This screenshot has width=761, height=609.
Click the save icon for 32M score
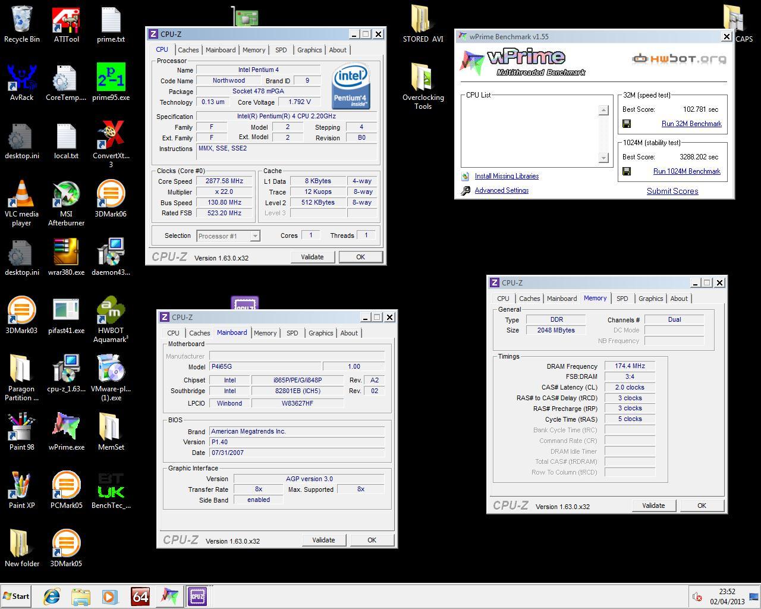(627, 124)
